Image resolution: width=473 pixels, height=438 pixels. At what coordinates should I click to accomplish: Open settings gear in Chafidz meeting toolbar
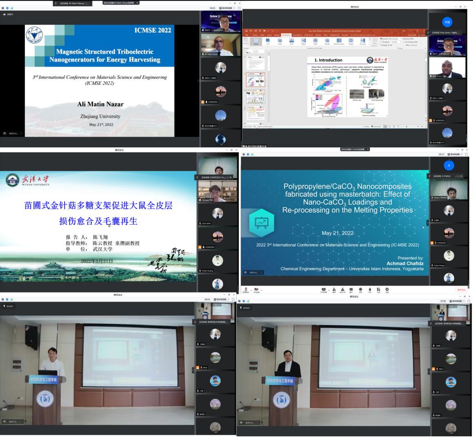pos(387,290)
